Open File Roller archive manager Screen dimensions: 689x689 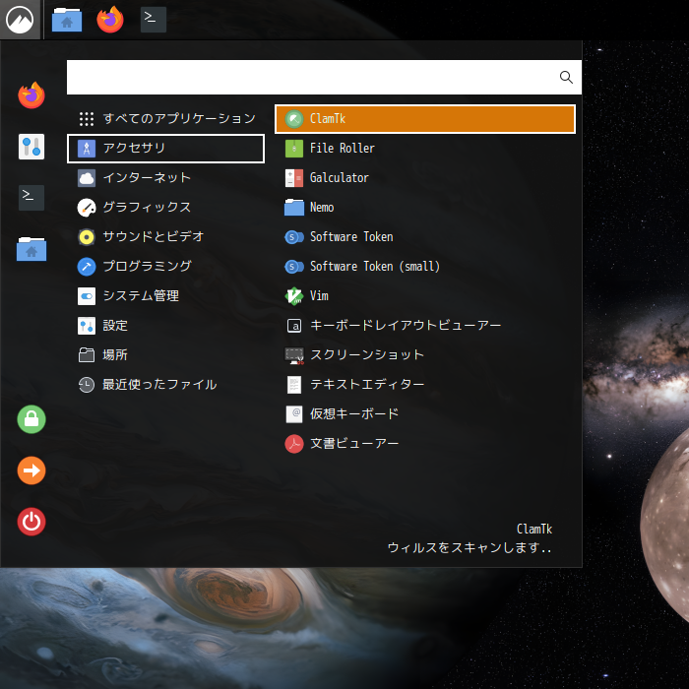[x=342, y=149]
